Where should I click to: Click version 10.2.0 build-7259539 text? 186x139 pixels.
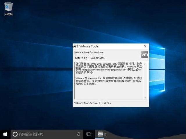click(x=90, y=58)
